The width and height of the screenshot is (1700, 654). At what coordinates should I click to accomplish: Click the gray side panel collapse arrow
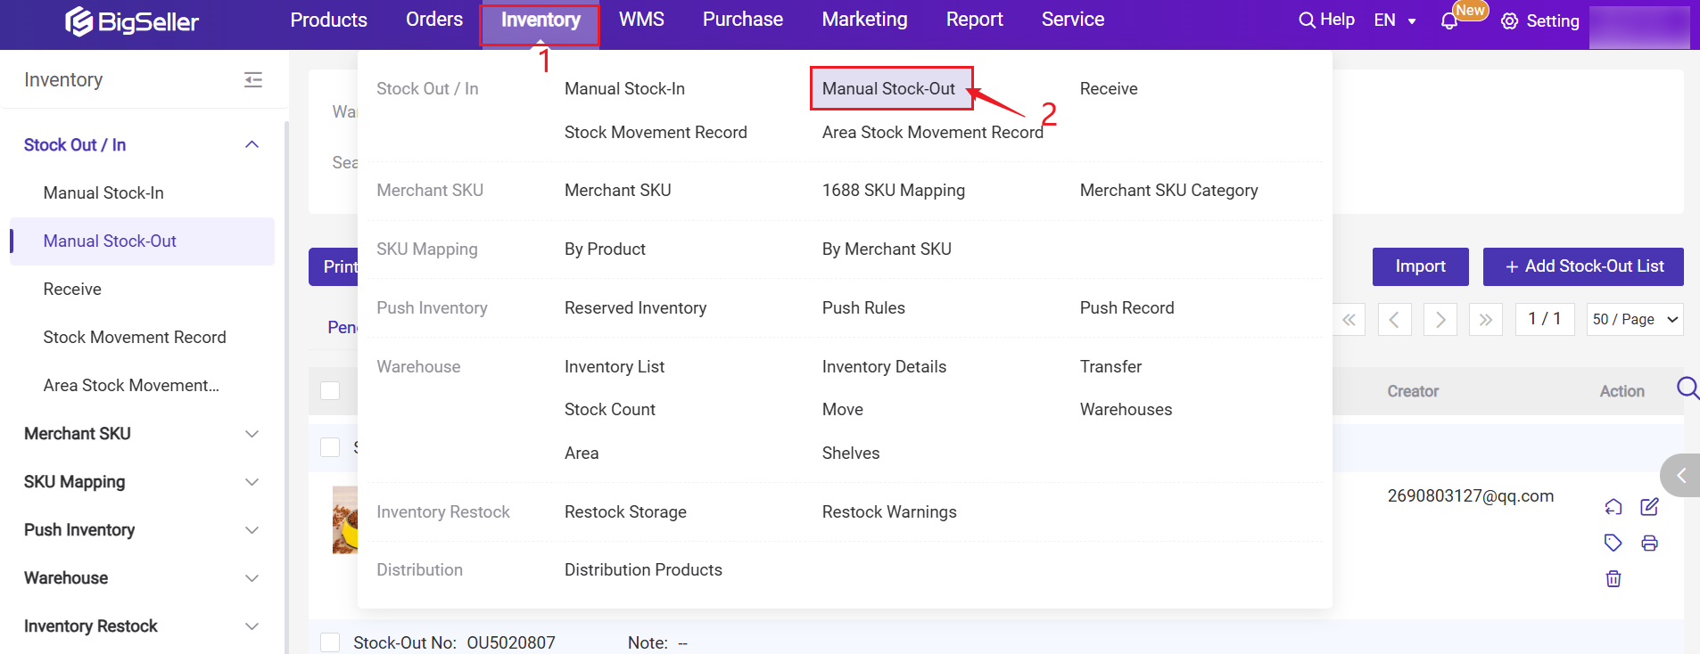point(1680,475)
